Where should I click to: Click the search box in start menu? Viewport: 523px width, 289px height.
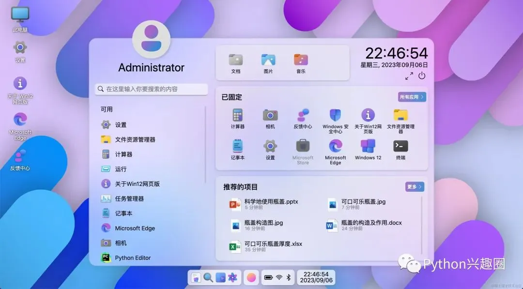[151, 89]
